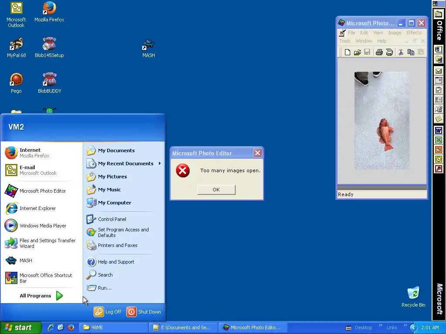This screenshot has width=446, height=334.
Task: Switch to Microsoft Photo Editor taskbar button
Action: point(253,327)
